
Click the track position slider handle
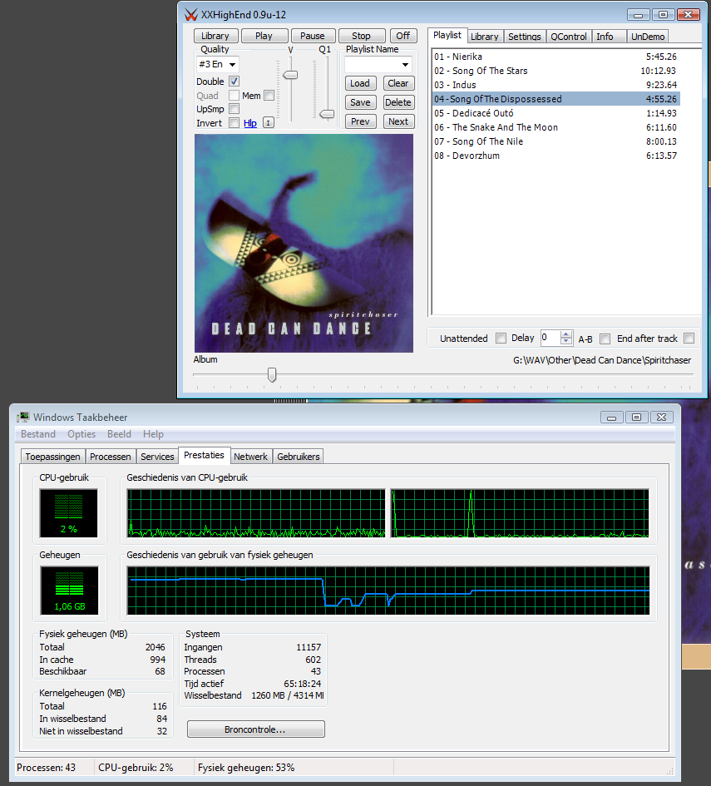click(x=272, y=374)
